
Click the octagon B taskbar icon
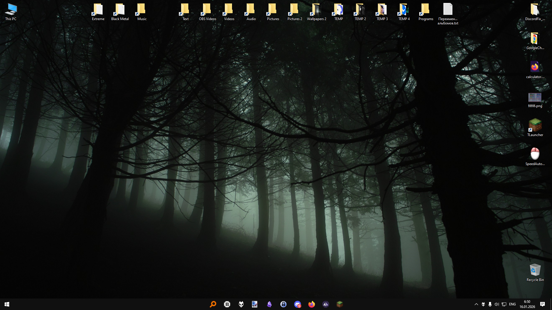click(x=227, y=304)
